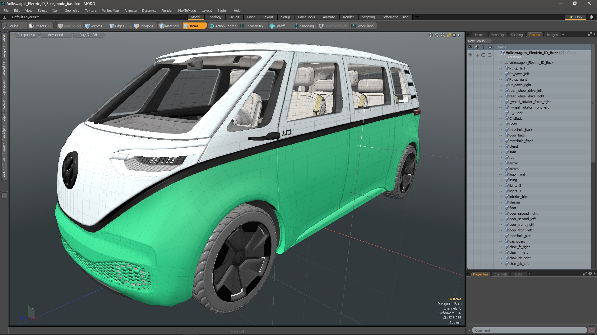
Task: Switch to the Mesh Ops panel tab
Action: coord(498,35)
